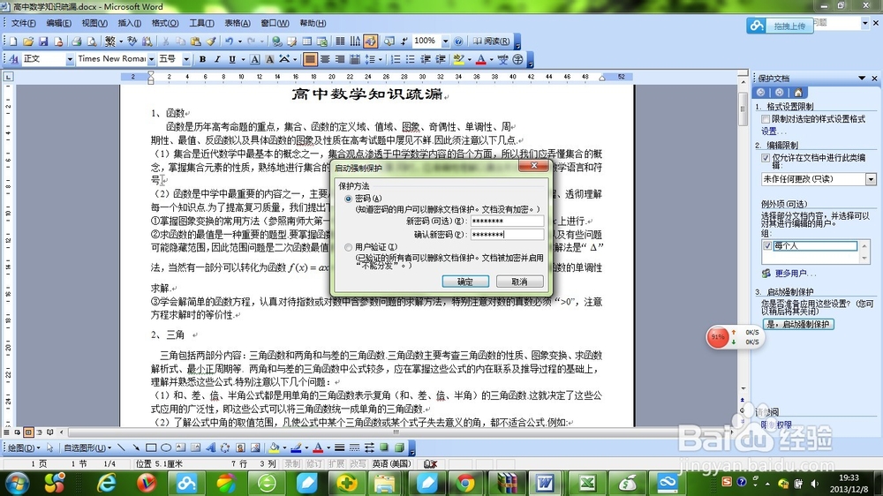Screen dimensions: 883x496
Task: Click Select Objects pointer icon
Action: point(50,447)
